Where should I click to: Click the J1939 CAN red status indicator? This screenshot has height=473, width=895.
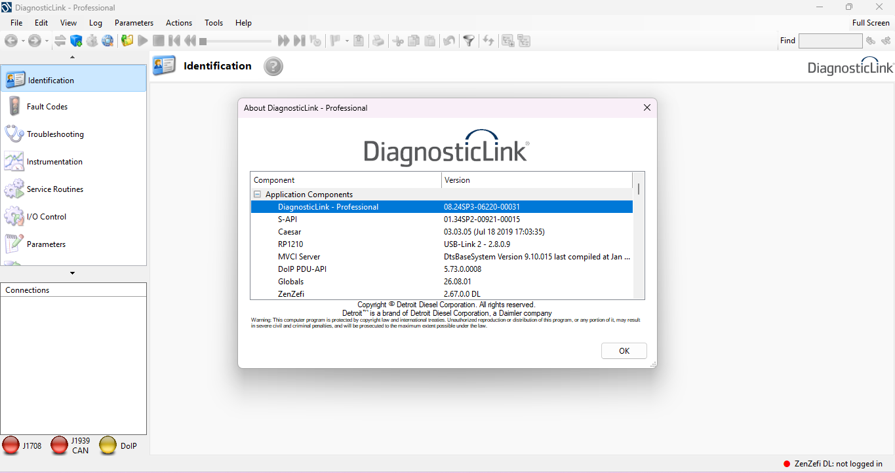(x=60, y=445)
